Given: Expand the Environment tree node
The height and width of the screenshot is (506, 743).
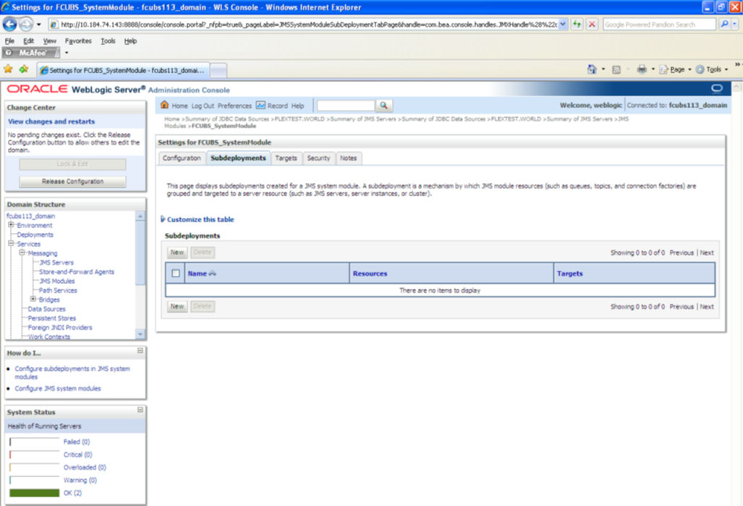Looking at the screenshot, I should (x=11, y=225).
